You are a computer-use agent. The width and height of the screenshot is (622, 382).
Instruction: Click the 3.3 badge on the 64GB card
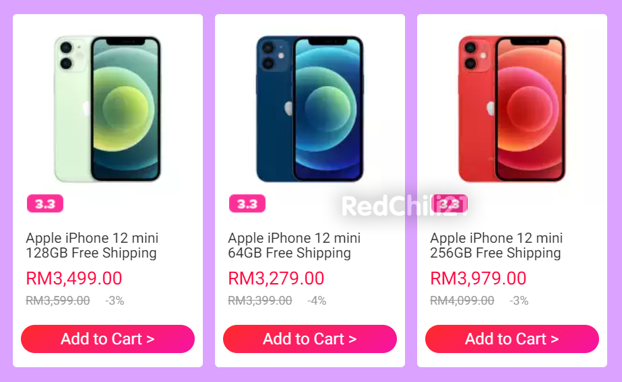pos(247,204)
